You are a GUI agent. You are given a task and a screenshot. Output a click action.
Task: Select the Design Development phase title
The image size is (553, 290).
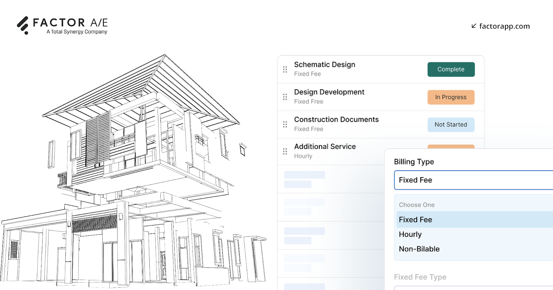pyautogui.click(x=329, y=92)
